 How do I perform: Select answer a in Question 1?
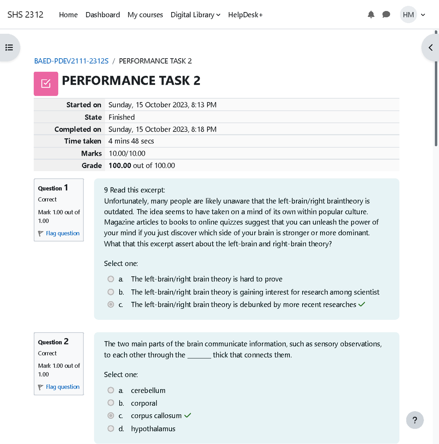pos(110,279)
